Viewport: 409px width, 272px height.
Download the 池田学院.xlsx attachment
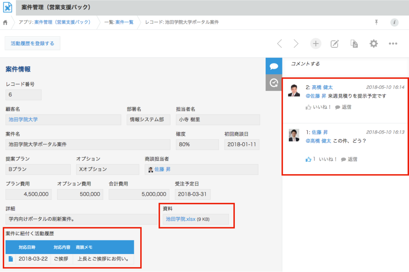coord(181,219)
